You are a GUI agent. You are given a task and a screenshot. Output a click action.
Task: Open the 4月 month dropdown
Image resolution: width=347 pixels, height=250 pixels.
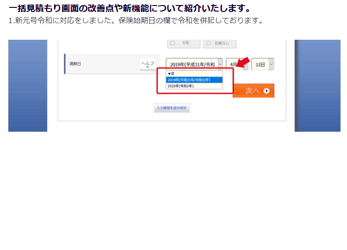pyautogui.click(x=237, y=64)
